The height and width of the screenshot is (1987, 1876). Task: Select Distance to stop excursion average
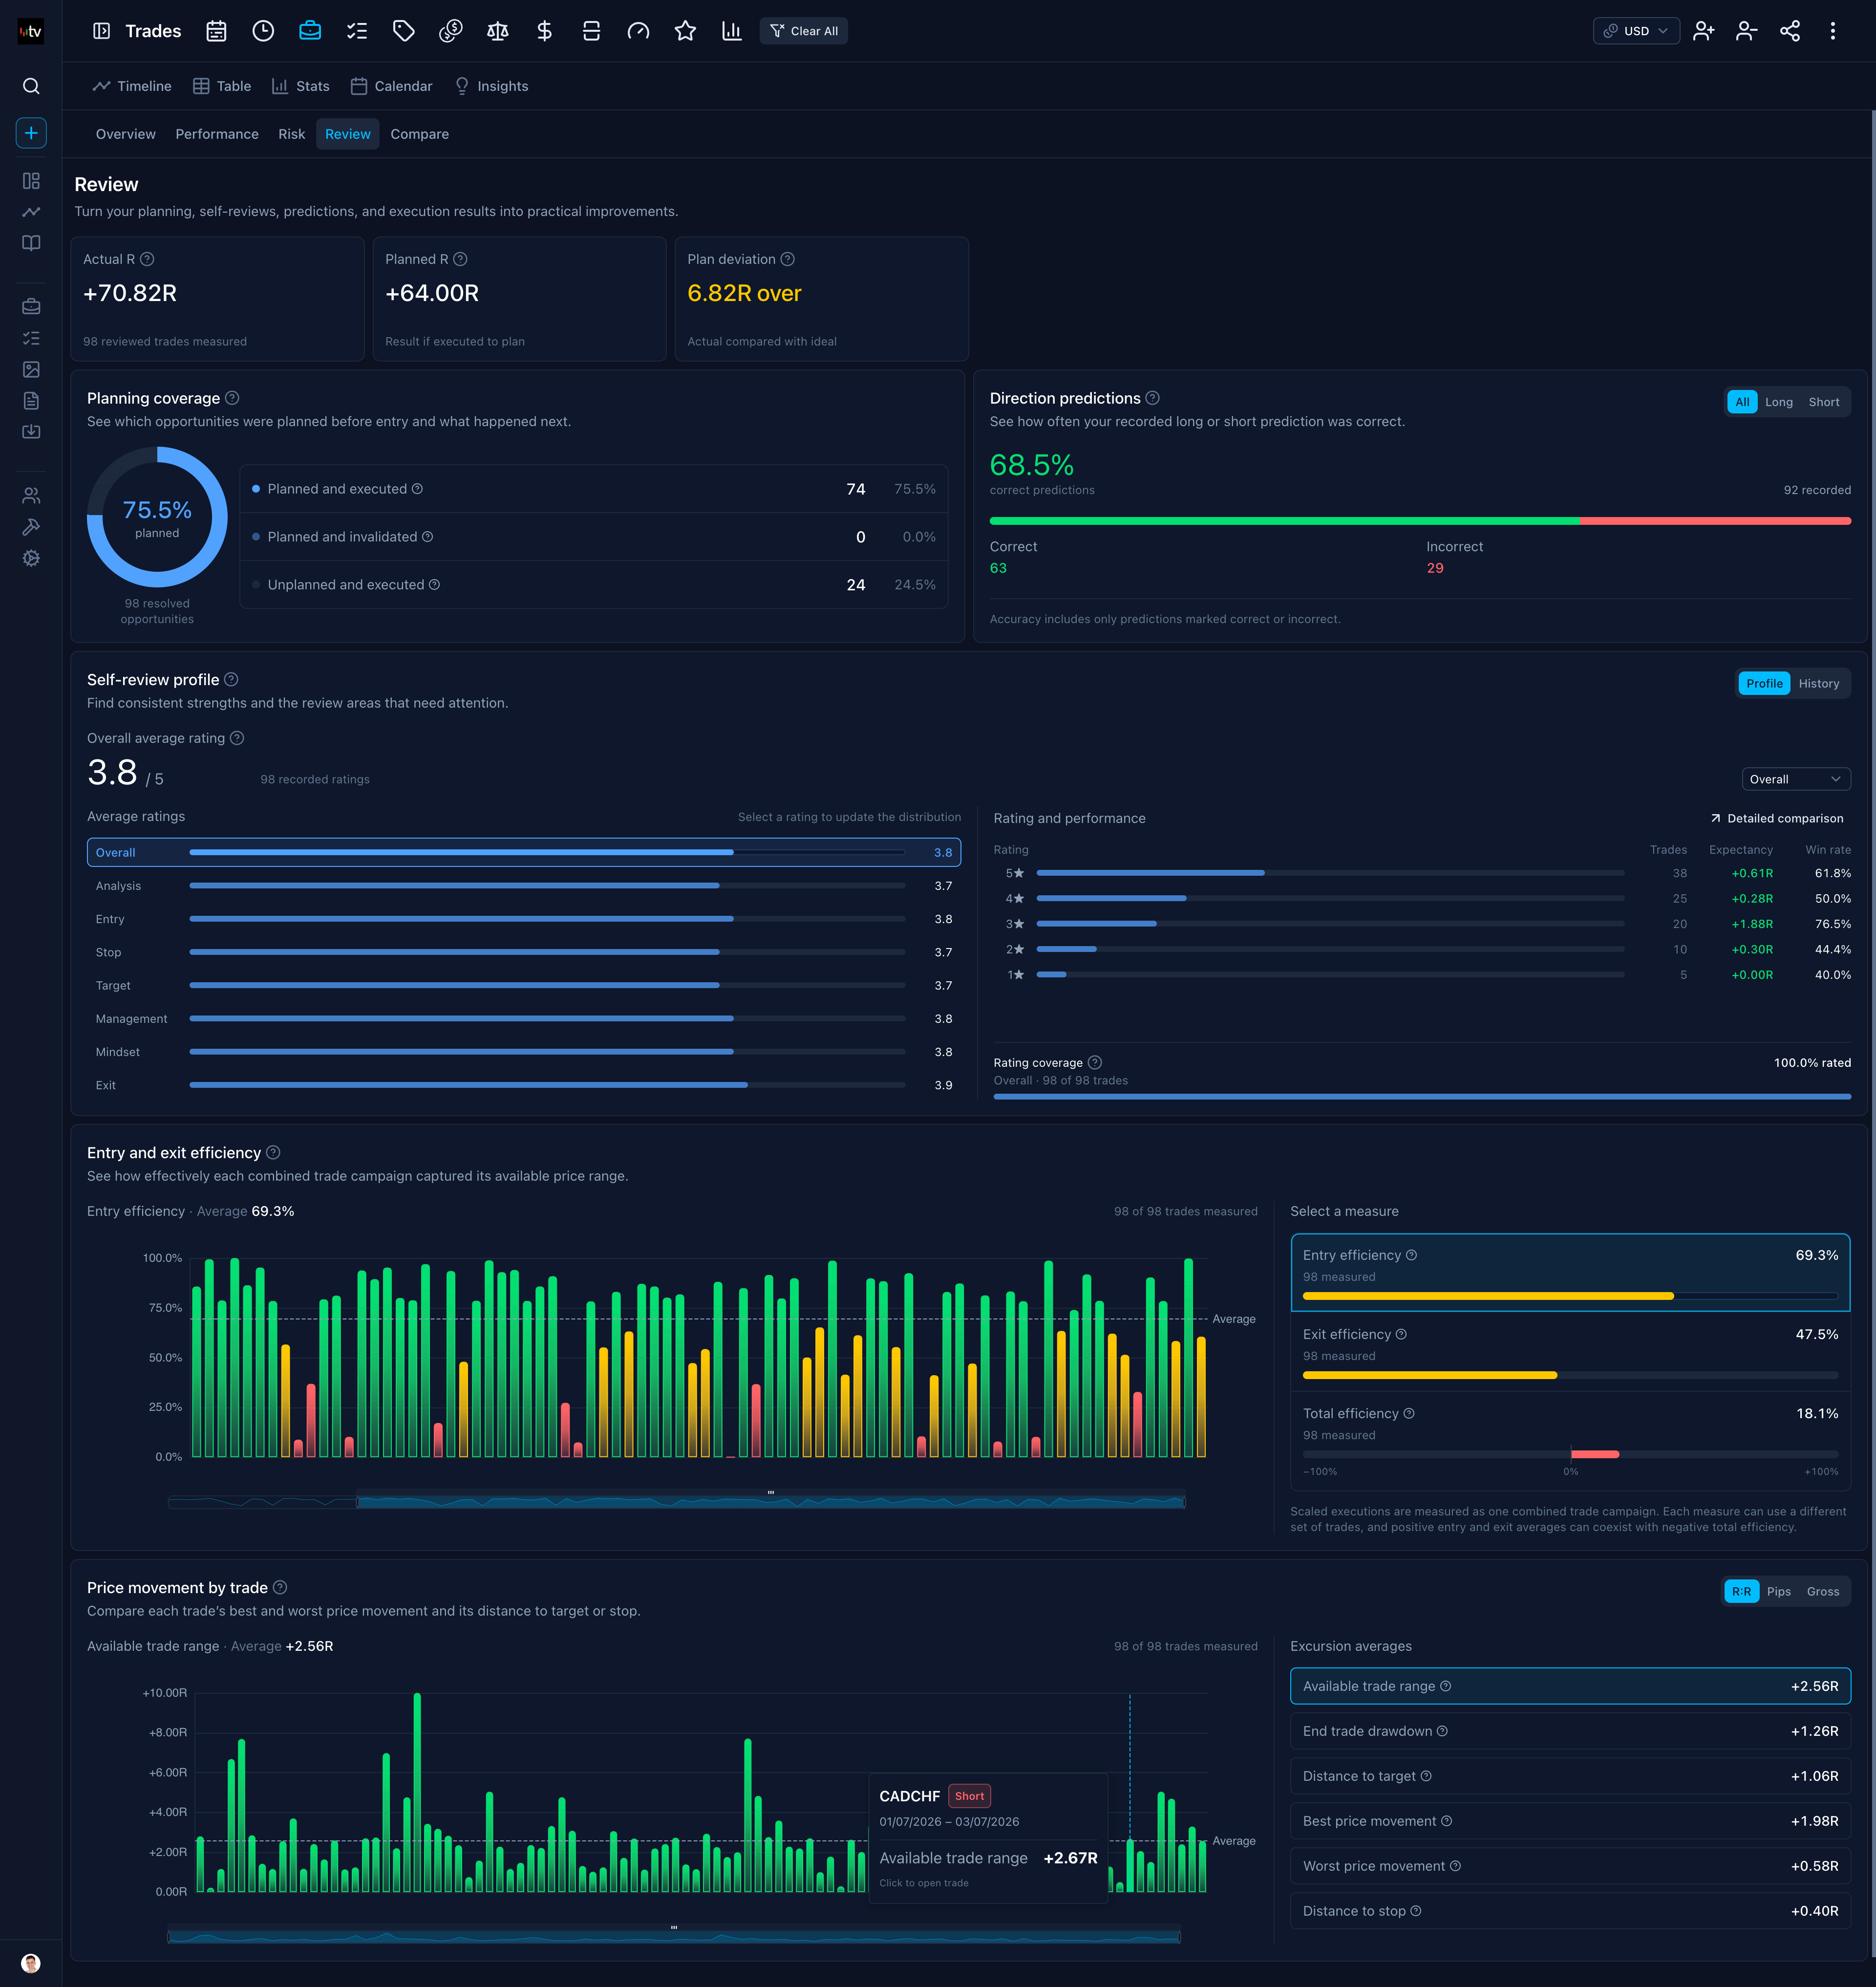point(1570,1911)
